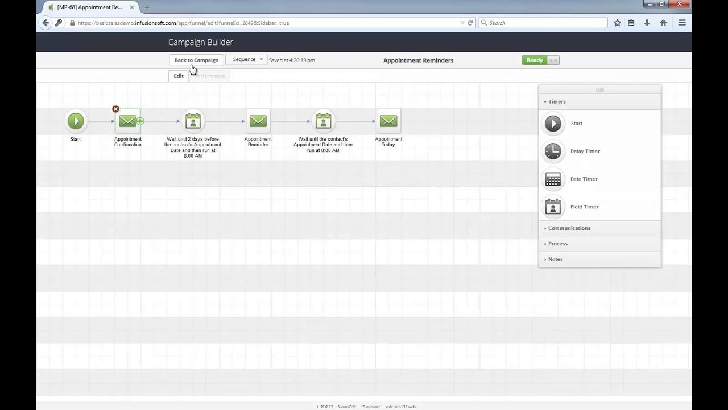The image size is (728, 410).
Task: Click the Delay Timer label in palette
Action: click(585, 151)
